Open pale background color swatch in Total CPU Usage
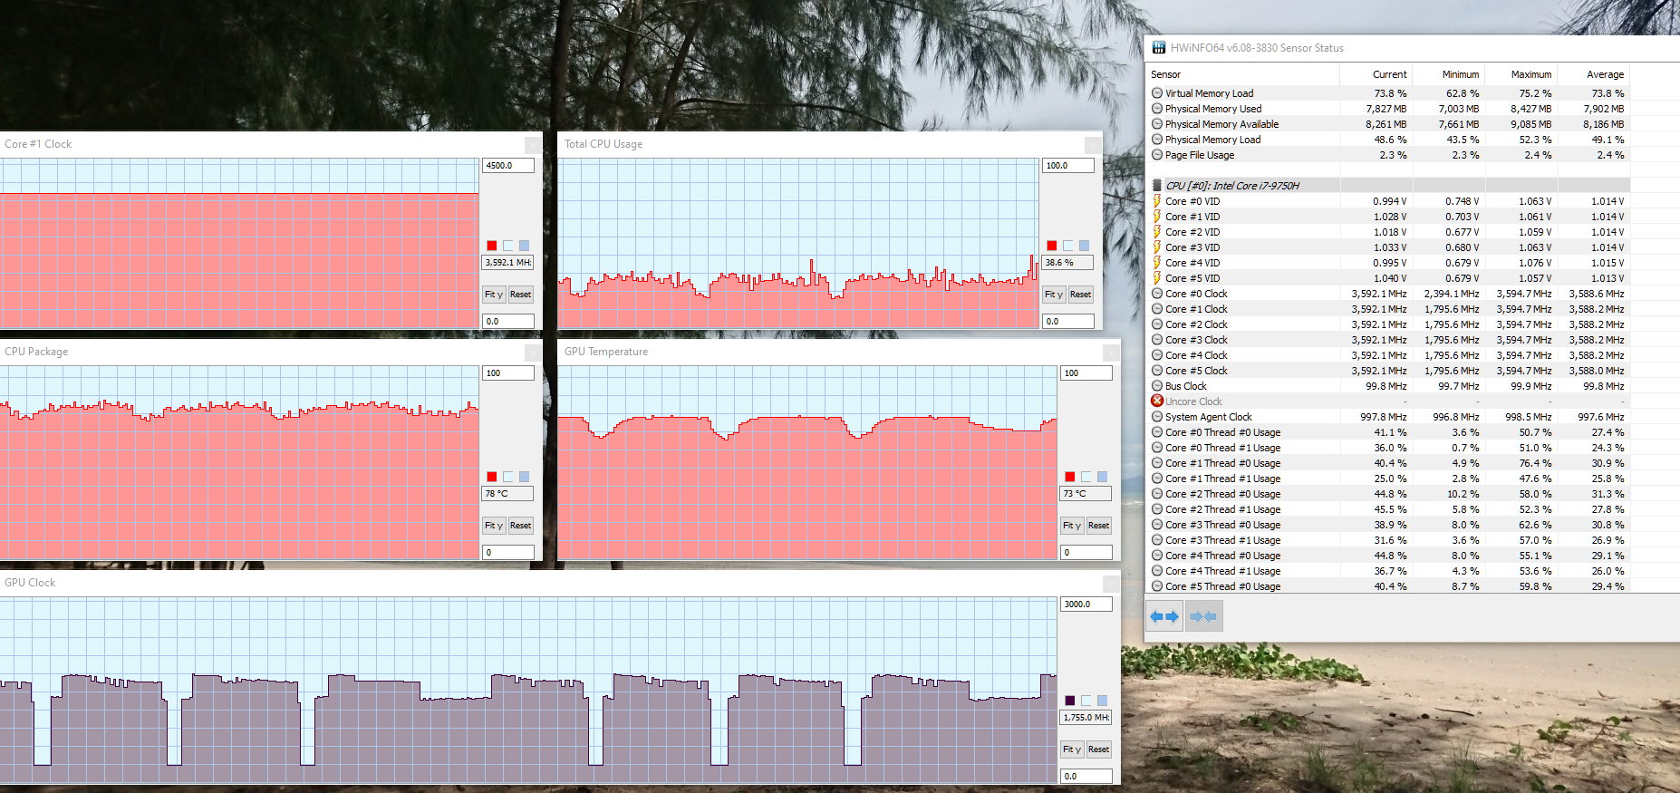The height and width of the screenshot is (793, 1680). click(x=1068, y=246)
